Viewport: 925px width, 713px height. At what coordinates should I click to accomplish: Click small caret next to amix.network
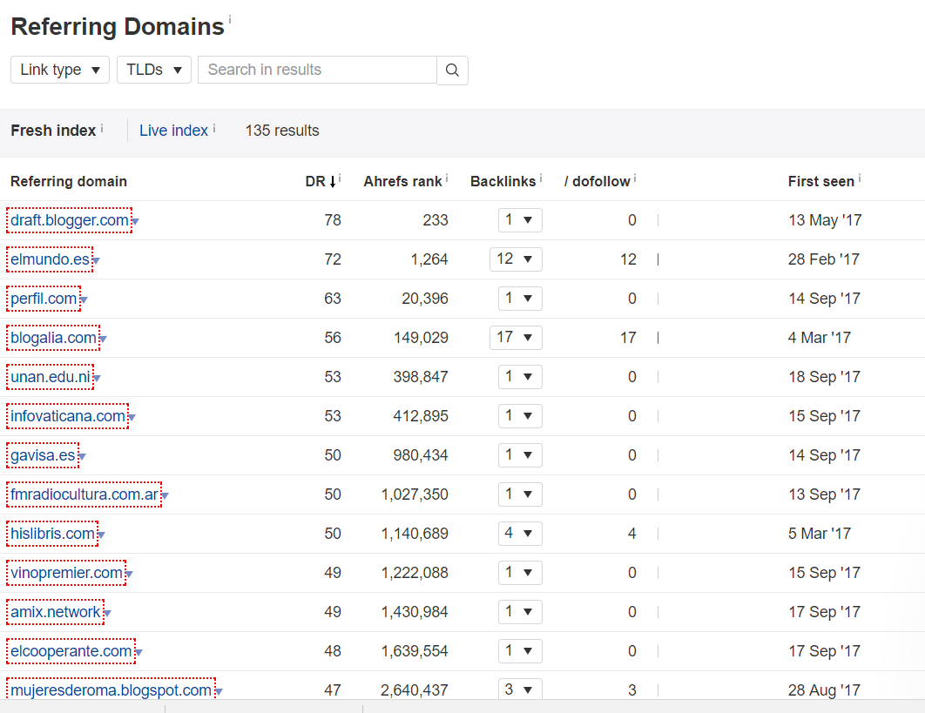point(107,614)
